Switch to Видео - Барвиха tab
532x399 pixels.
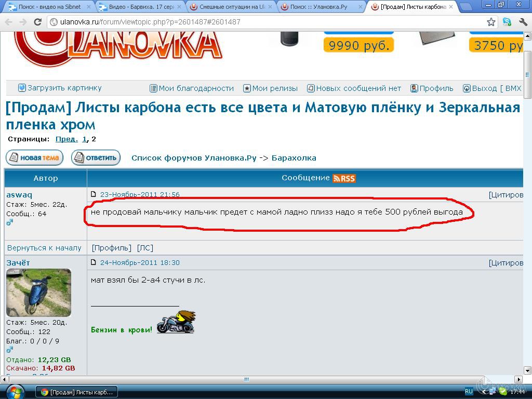pyautogui.click(x=141, y=7)
